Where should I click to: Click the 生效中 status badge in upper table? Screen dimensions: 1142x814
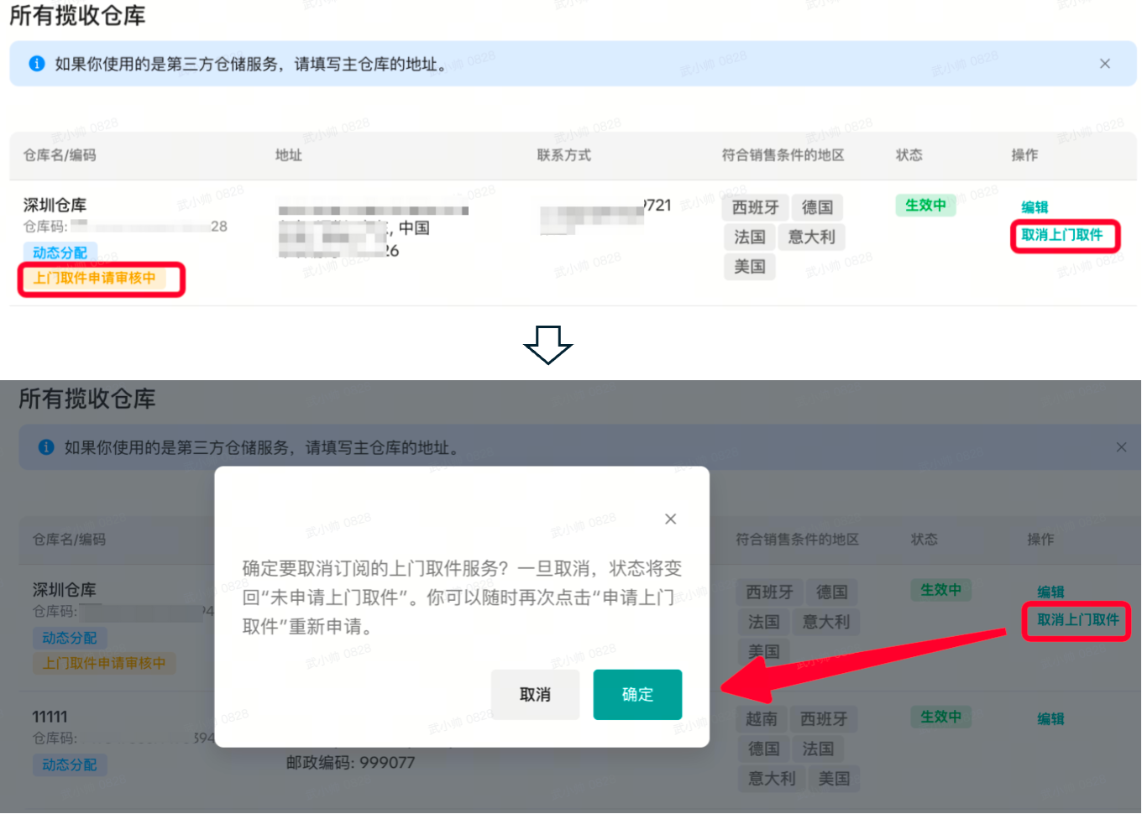(x=925, y=205)
